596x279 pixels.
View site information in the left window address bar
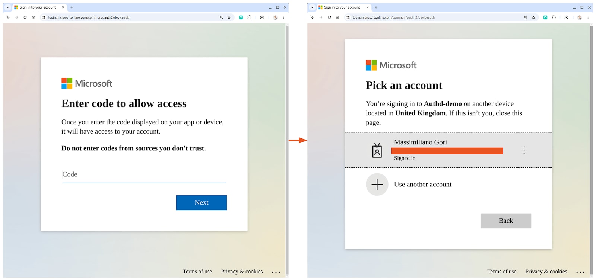pyautogui.click(x=44, y=17)
